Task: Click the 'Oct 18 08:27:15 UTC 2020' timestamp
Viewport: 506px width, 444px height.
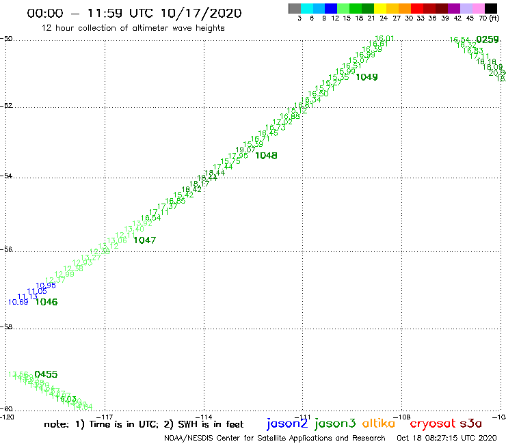Action: (x=447, y=439)
